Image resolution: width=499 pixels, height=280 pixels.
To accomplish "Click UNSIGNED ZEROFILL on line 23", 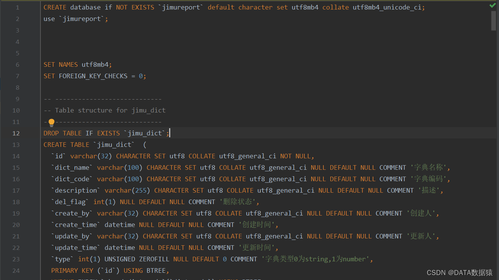I will (x=137, y=259).
